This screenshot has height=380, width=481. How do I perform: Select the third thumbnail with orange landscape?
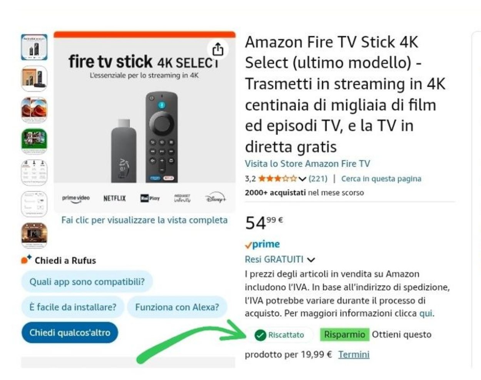[34, 110]
